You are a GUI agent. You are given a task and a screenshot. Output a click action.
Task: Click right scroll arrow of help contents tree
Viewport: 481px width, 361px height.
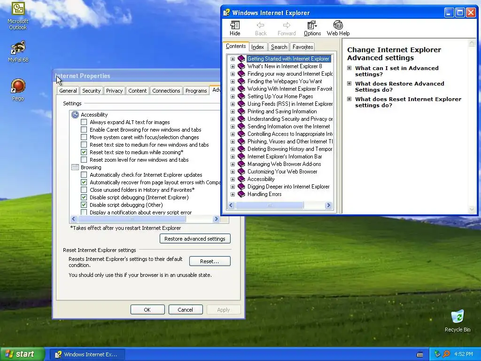(328, 205)
